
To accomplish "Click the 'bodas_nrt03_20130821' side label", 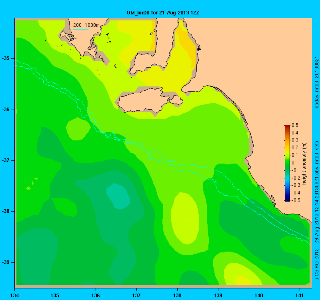I will coord(316,82).
